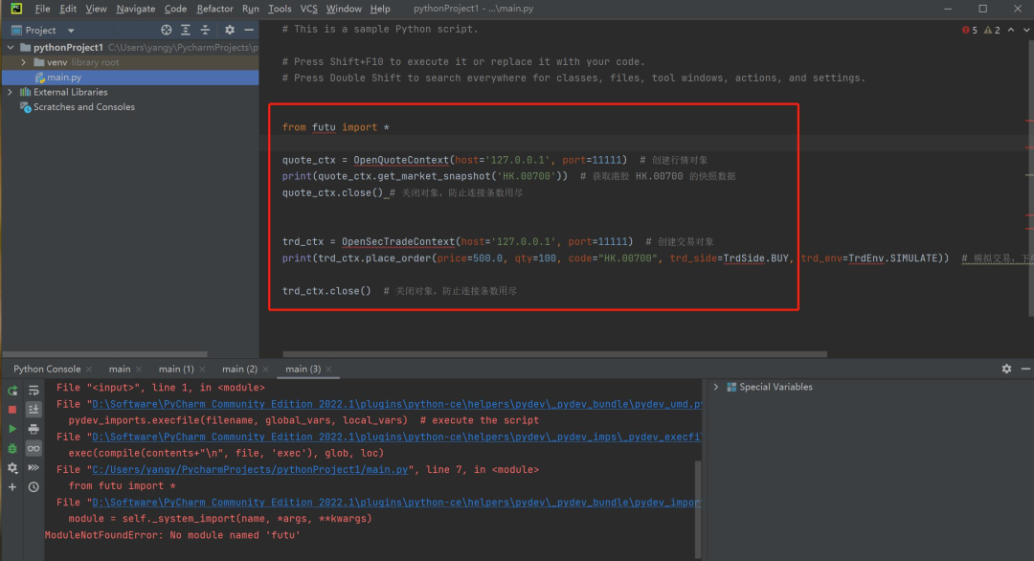Close the Python Console tab
The height and width of the screenshot is (561, 1034).
89,370
